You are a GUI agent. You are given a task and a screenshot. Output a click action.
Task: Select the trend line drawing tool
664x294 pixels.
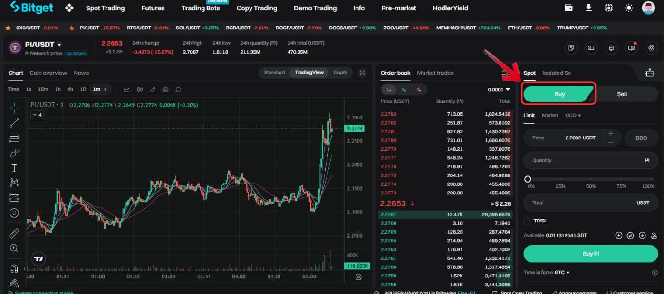tap(14, 123)
